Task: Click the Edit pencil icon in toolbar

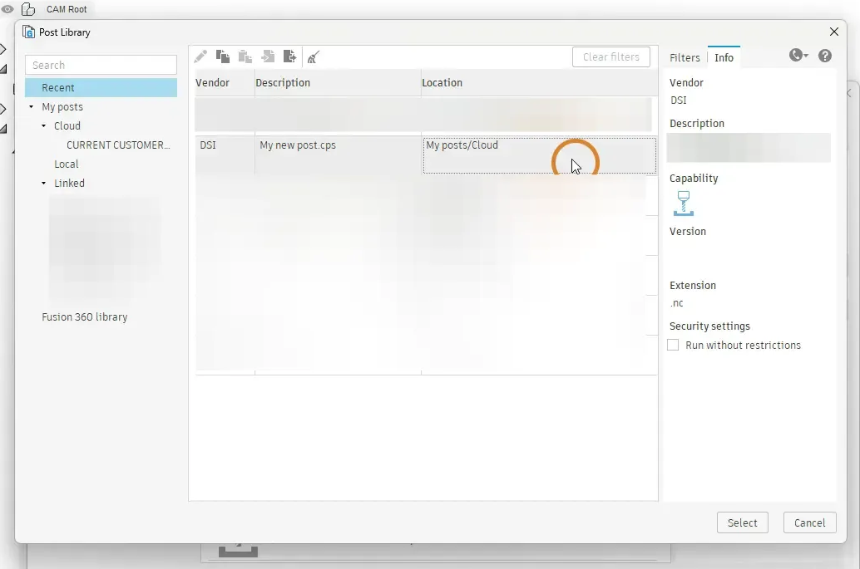Action: 200,56
